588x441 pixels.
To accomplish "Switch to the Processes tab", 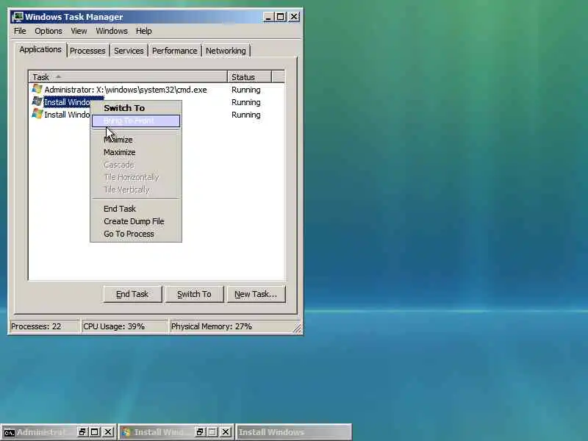I will coord(87,51).
